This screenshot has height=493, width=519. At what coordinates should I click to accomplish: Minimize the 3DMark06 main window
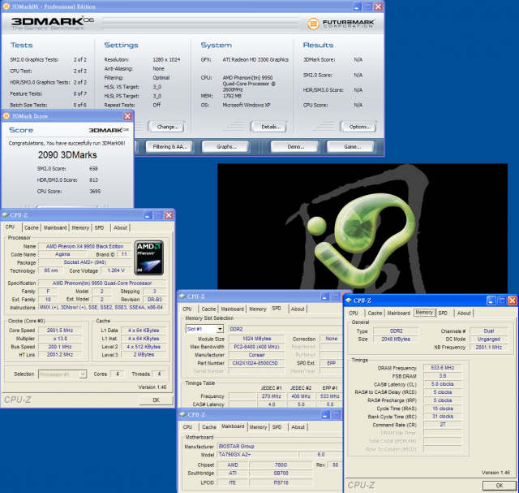pos(357,6)
